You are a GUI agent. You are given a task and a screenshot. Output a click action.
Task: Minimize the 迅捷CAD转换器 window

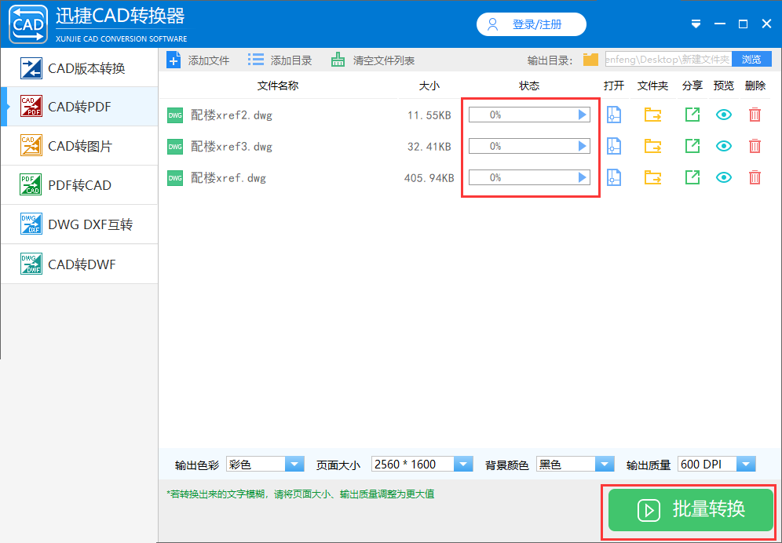[x=720, y=24]
